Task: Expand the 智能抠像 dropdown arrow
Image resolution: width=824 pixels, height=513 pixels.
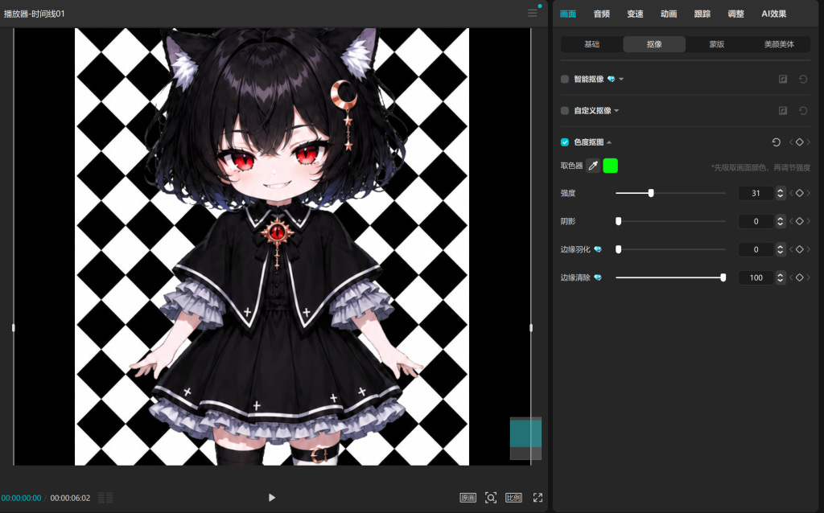Action: pos(621,80)
